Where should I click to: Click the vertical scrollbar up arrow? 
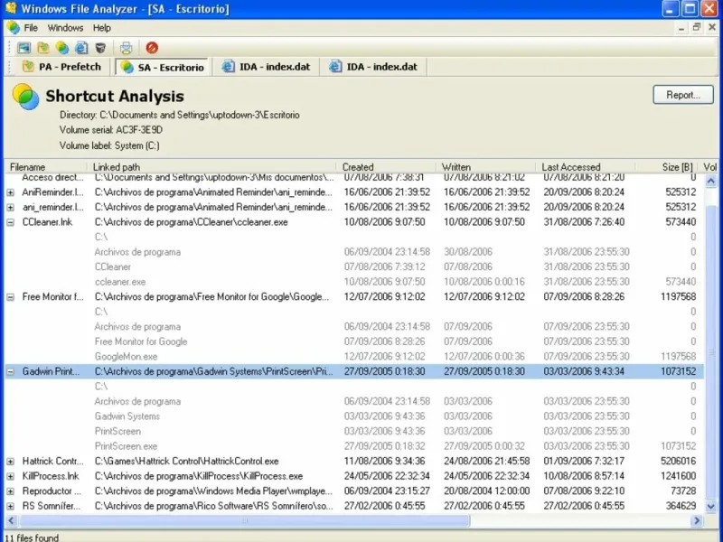tap(710, 182)
